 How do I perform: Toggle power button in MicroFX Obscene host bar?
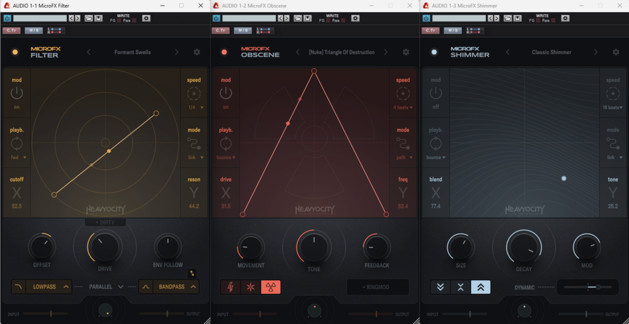click(216, 18)
